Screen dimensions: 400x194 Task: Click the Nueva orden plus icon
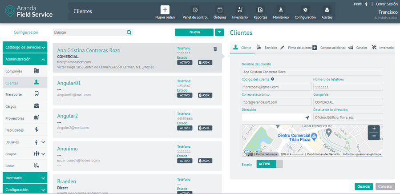[165, 10]
